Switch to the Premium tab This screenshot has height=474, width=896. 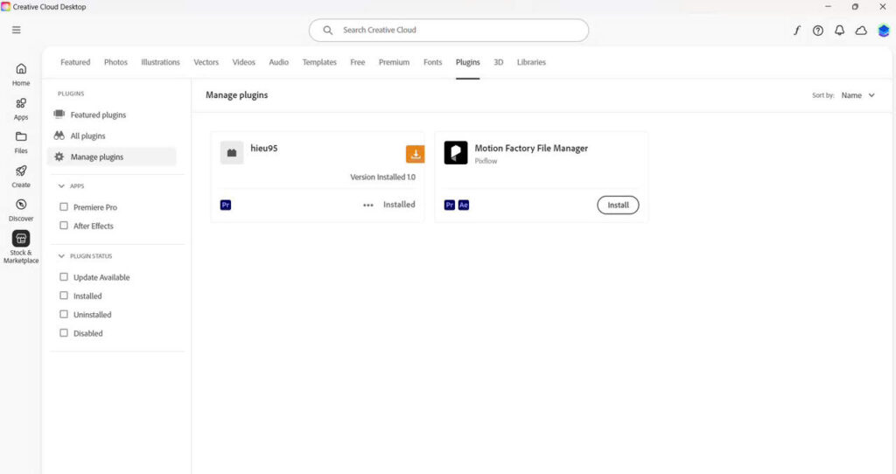(395, 62)
